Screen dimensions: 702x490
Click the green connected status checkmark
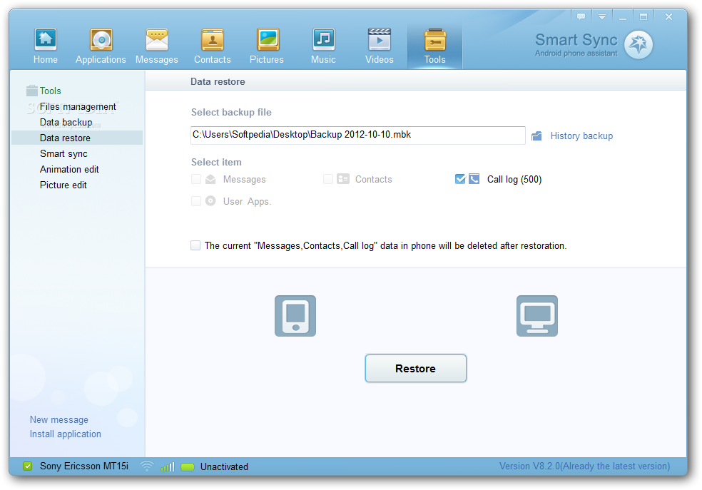(27, 466)
